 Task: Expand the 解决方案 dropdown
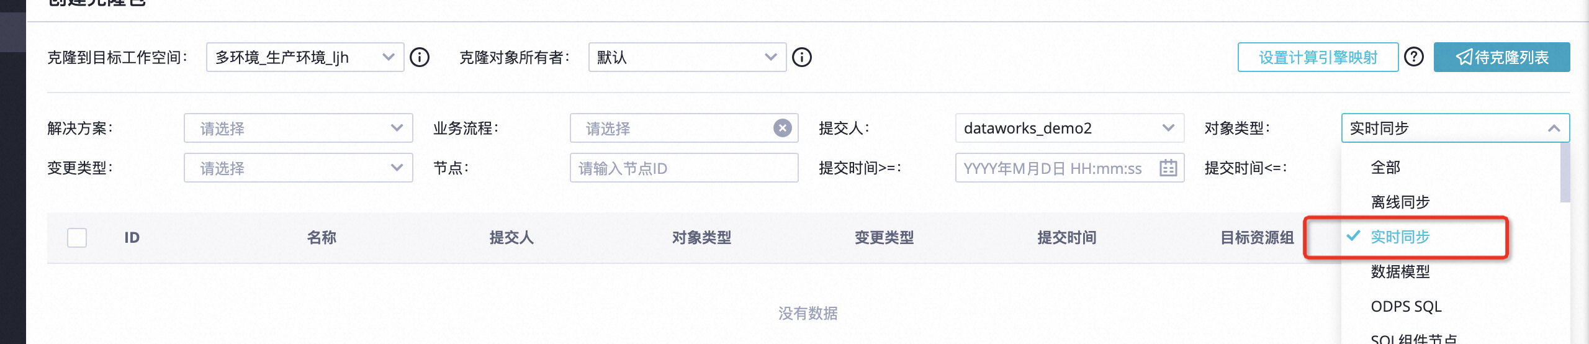click(x=299, y=128)
